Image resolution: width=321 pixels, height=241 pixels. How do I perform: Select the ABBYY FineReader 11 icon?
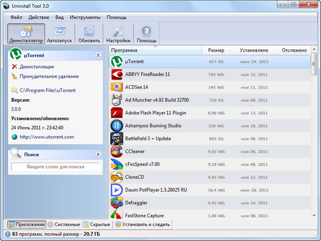click(x=117, y=74)
